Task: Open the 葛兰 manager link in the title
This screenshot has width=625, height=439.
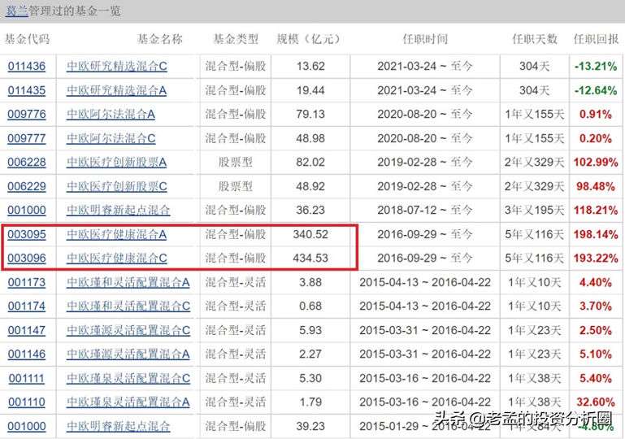Action: 16,11
